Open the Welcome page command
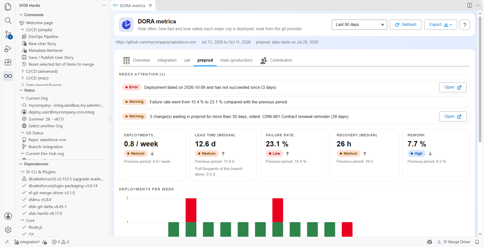 [x=39, y=23]
